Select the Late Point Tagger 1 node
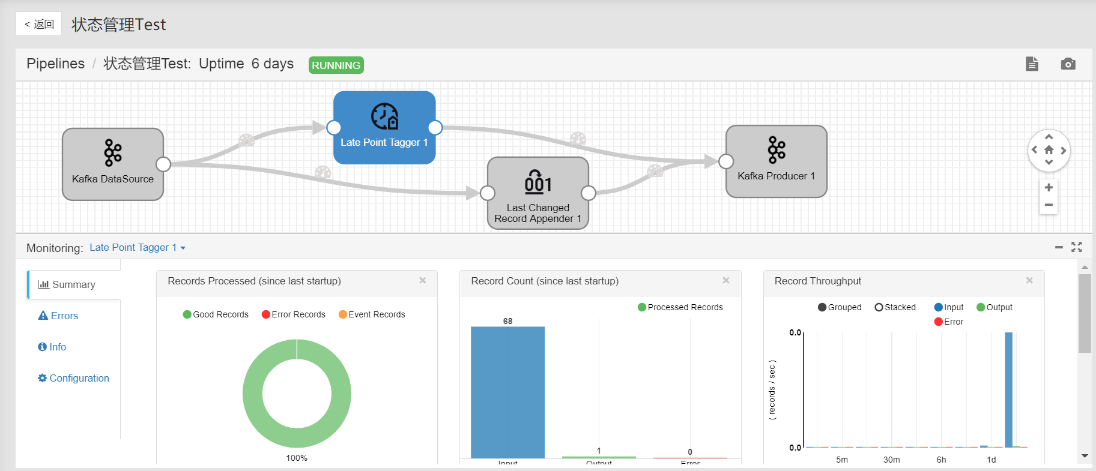The width and height of the screenshot is (1096, 471). pos(384,127)
